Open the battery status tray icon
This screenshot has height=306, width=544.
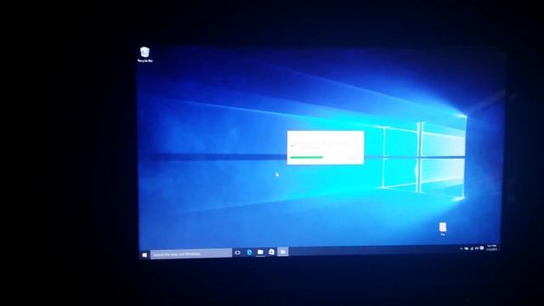(467, 248)
